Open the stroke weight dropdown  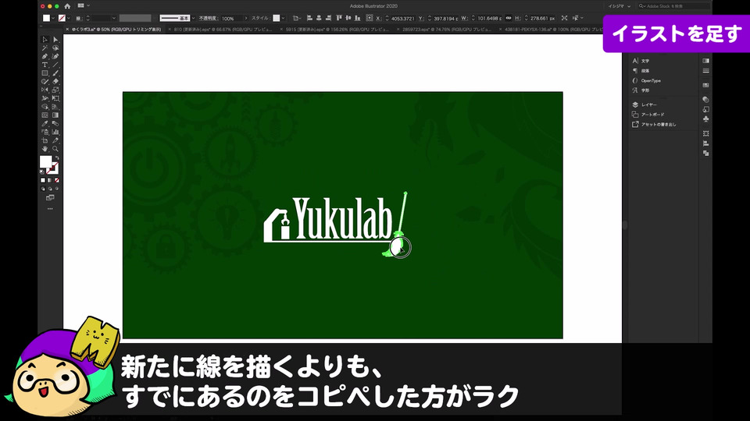(x=113, y=18)
